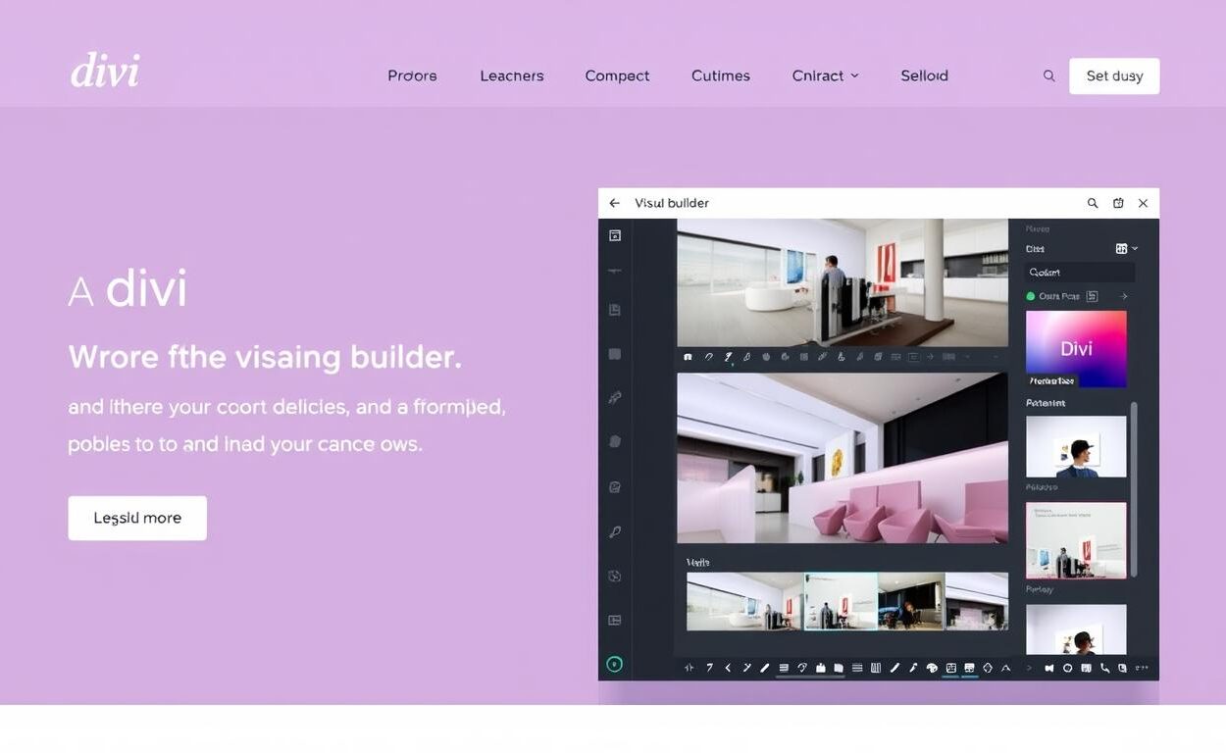This screenshot has width=1226, height=753.
Task: Select the Divi gradient thumbnail in the right panel
Action: 1076,346
